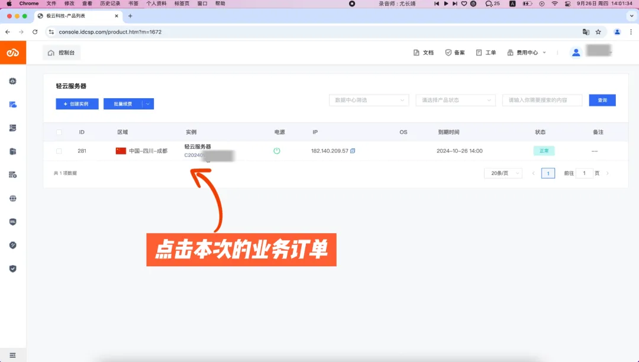This screenshot has width=639, height=362.
Task: Tick the checkbox for row ID 281
Action: (59, 151)
